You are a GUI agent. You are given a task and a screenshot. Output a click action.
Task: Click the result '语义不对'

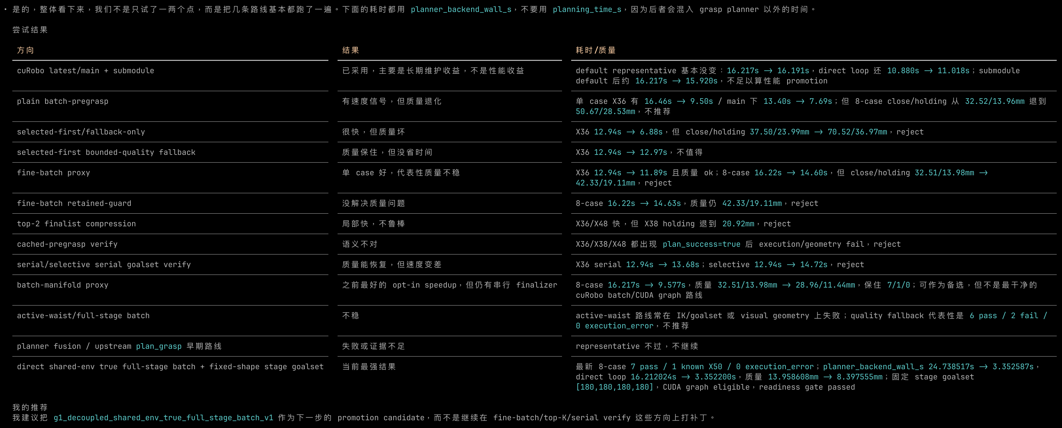pyautogui.click(x=360, y=244)
